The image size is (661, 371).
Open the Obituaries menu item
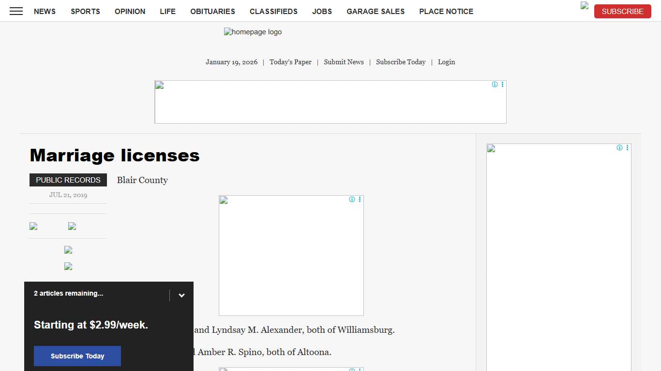(x=212, y=11)
